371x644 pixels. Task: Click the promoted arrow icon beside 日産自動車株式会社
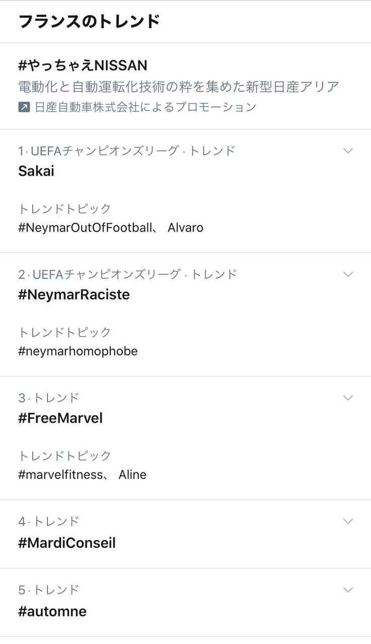click(24, 107)
